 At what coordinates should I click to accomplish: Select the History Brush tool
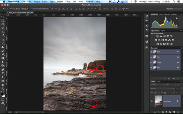click(3, 51)
